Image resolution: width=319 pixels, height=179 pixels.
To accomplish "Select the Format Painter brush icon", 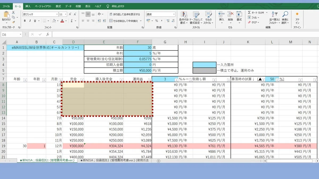I will 14,22.
